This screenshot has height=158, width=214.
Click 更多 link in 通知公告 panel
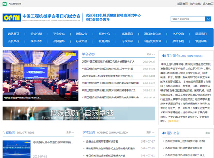(208, 133)
